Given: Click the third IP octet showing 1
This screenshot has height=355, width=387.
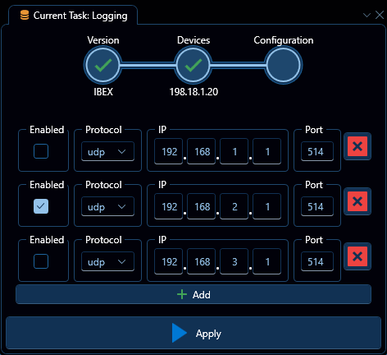Looking at the screenshot, I should pyautogui.click(x=234, y=151).
